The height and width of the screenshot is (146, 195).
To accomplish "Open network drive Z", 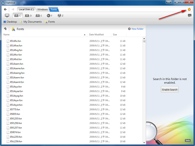I will (x=60, y=16).
